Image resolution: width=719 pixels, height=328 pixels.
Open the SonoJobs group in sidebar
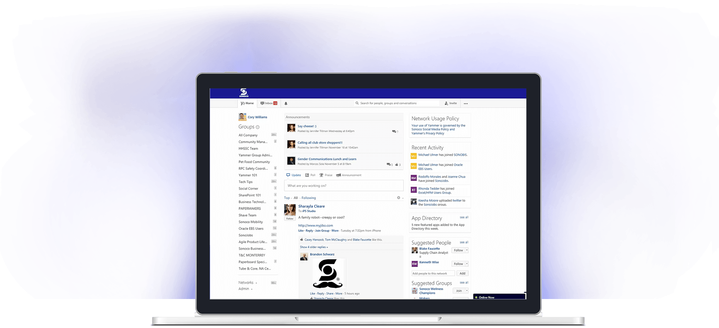pyautogui.click(x=245, y=235)
